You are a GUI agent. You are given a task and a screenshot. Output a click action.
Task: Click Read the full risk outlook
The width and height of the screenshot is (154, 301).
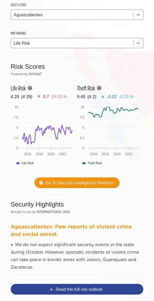(77, 289)
